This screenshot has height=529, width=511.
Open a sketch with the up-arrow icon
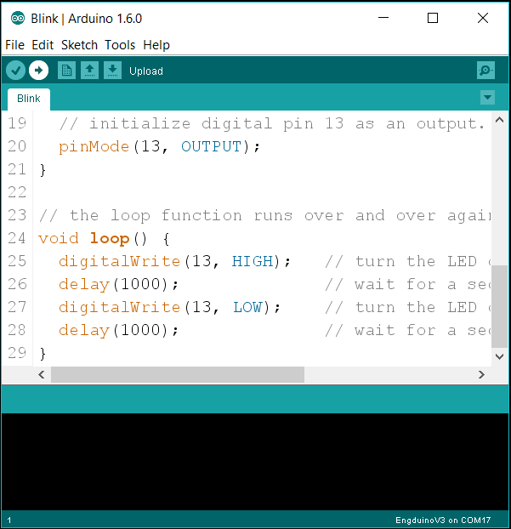pos(89,71)
